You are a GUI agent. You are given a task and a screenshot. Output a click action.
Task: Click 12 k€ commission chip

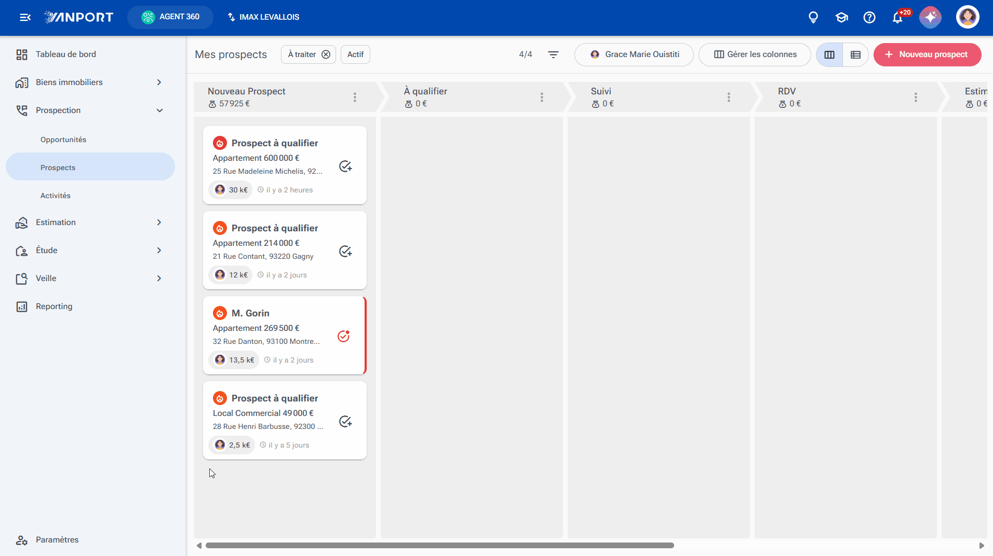tap(231, 275)
